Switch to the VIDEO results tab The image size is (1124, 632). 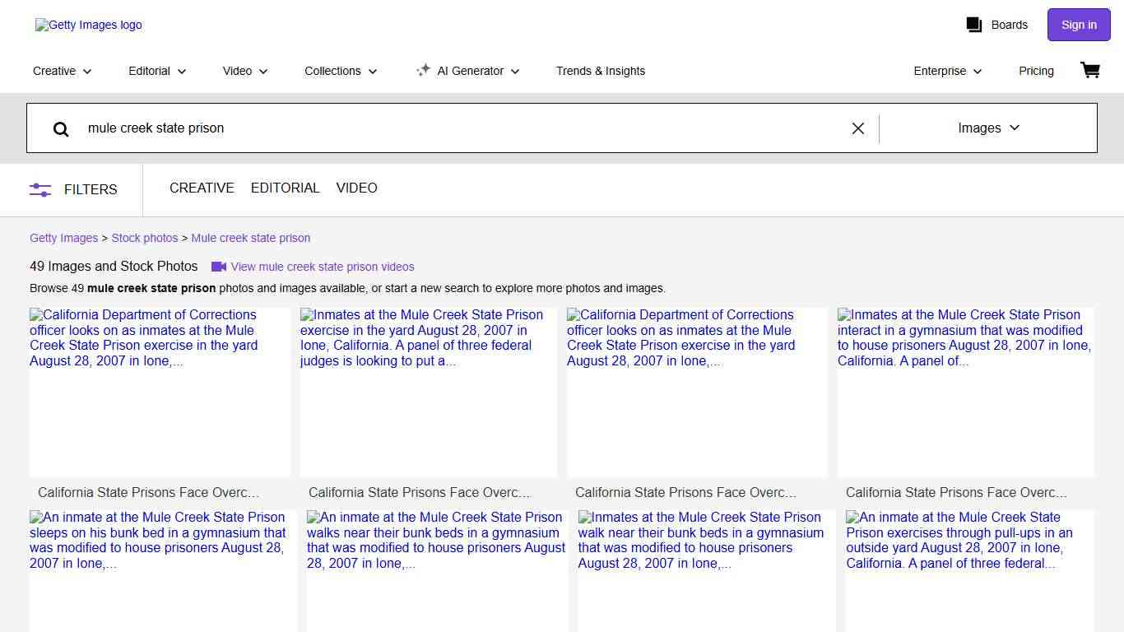(356, 188)
